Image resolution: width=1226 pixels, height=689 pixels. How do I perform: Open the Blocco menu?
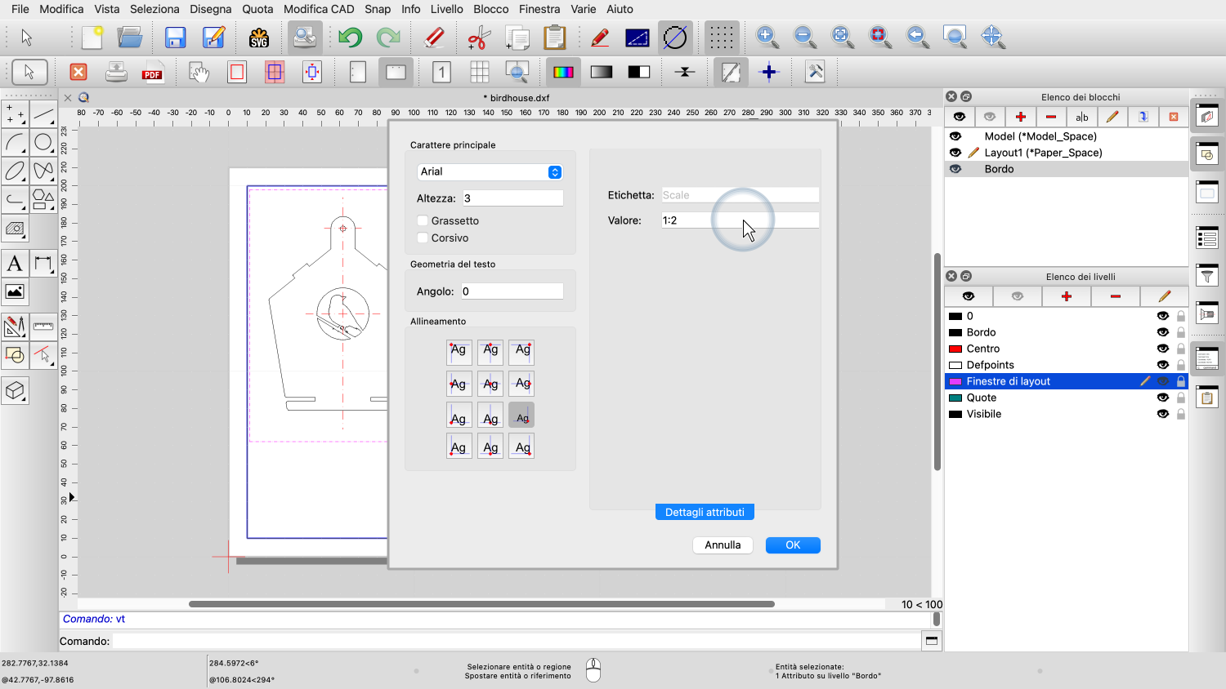pos(490,9)
